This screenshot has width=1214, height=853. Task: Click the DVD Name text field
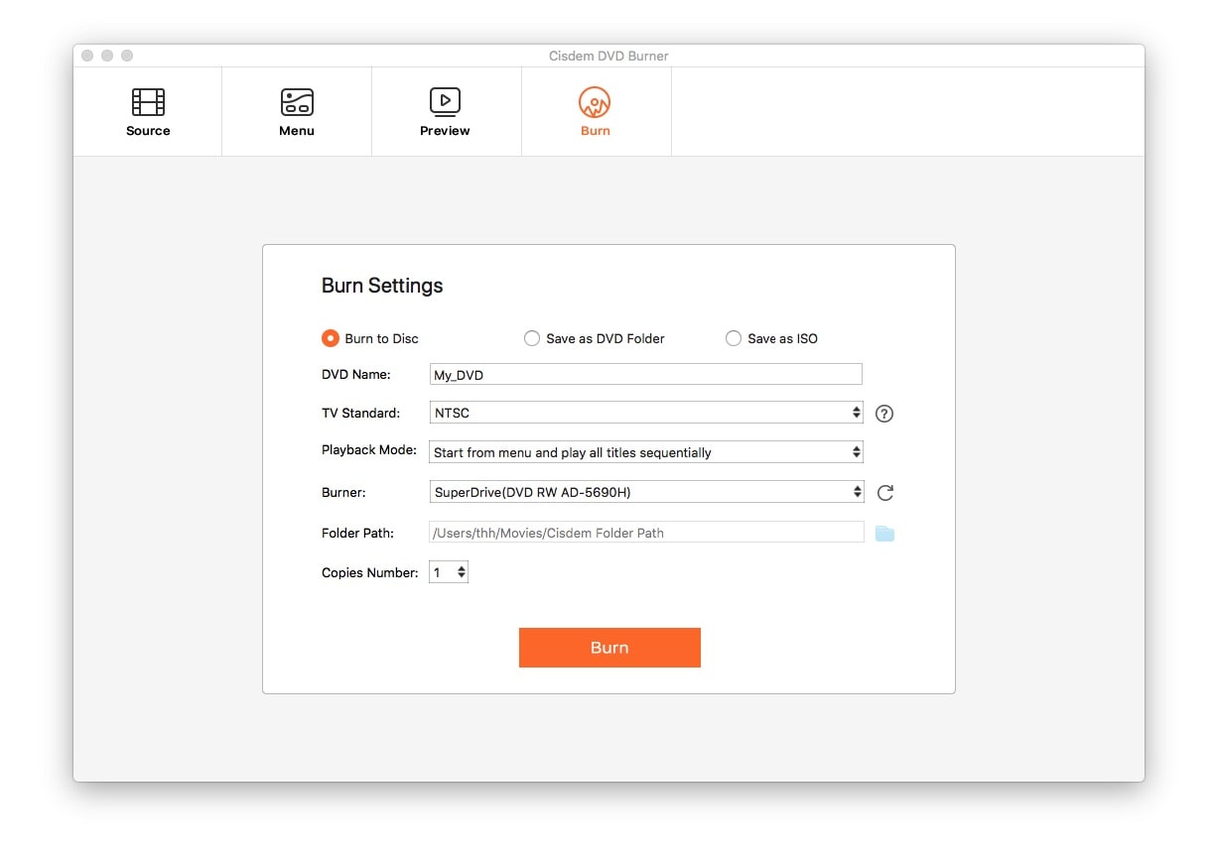pyautogui.click(x=646, y=374)
